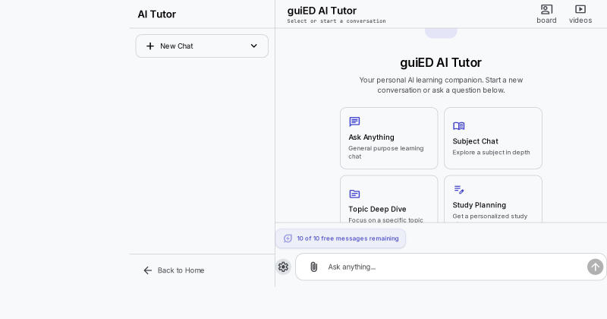Viewport: 607px width, 319px height.
Task: Choose the Study Planning card
Action: 492,199
